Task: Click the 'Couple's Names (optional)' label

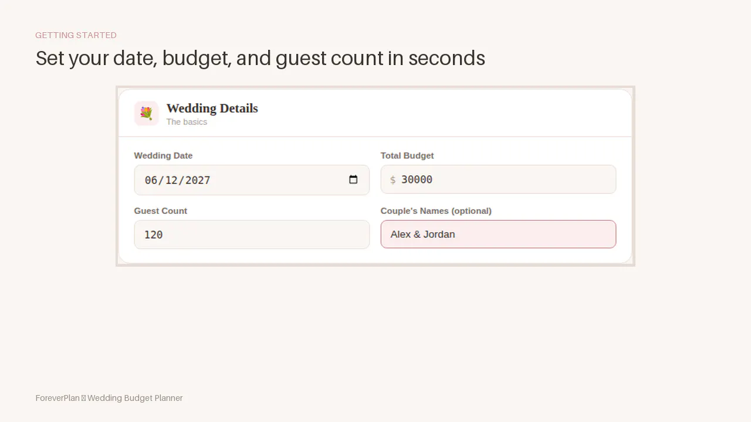Action: (x=436, y=210)
